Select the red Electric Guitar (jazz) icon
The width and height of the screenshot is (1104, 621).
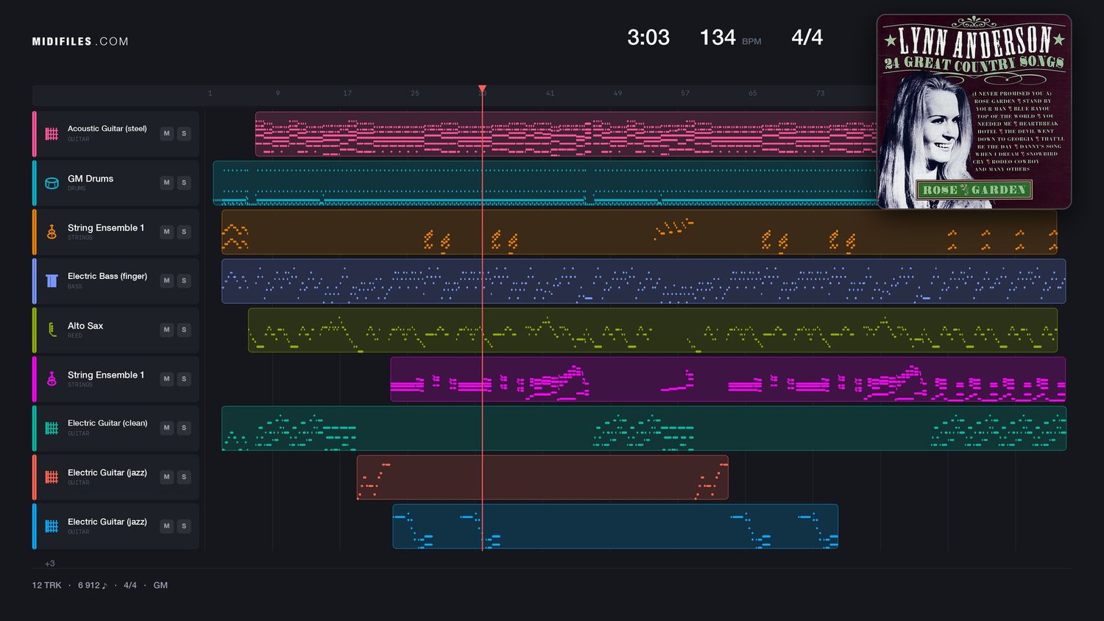(52, 477)
